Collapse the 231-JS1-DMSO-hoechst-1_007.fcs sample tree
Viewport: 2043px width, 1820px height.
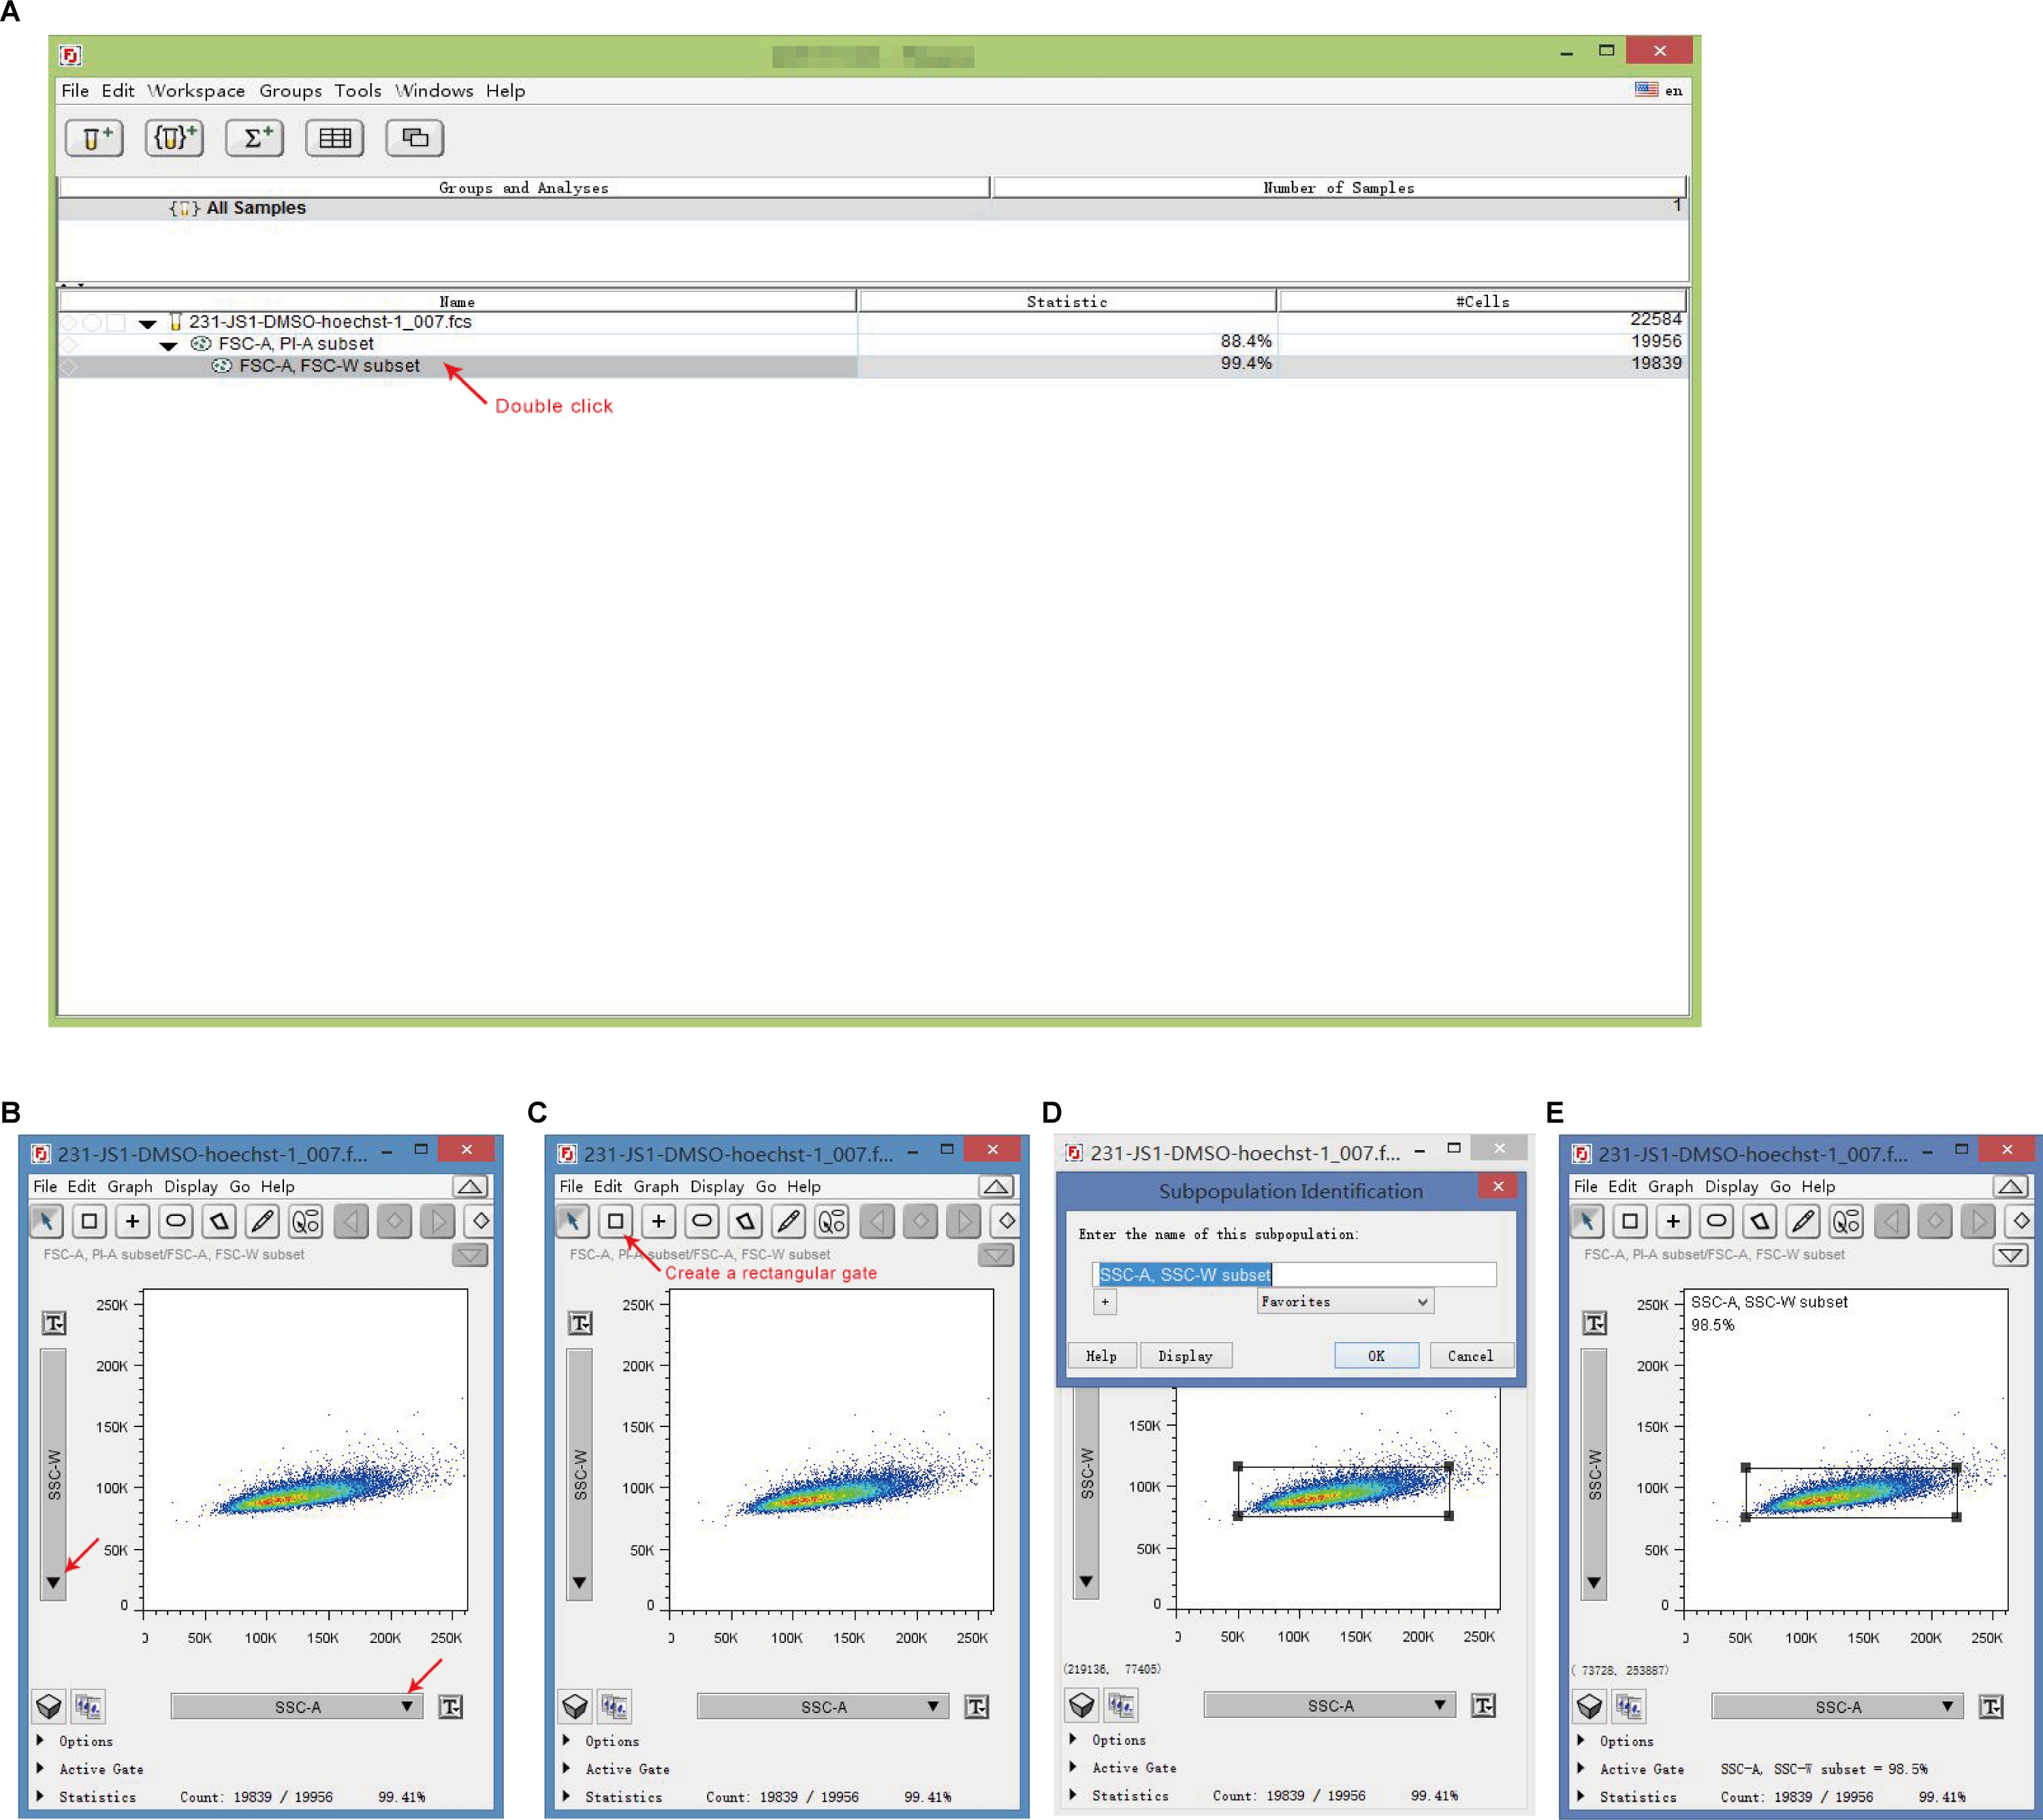click(148, 324)
